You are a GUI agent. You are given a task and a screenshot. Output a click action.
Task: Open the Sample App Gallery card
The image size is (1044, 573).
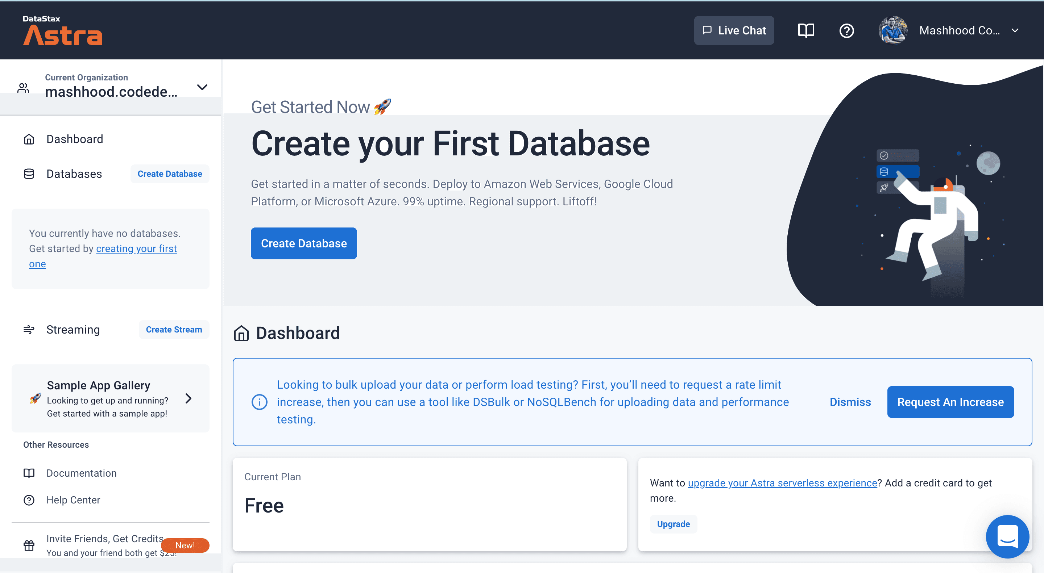110,398
